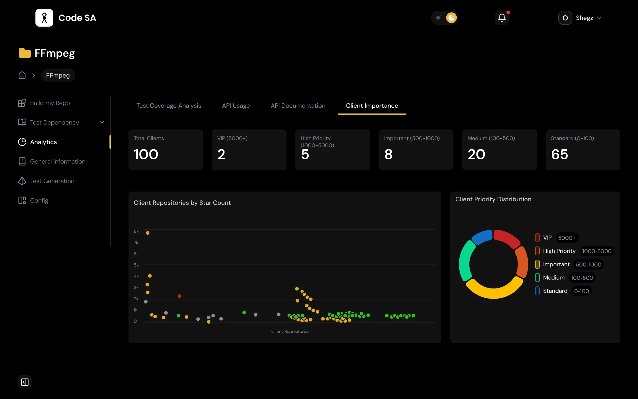Open the Test Coverage Analysis tab
The height and width of the screenshot is (399, 638).
pos(169,106)
